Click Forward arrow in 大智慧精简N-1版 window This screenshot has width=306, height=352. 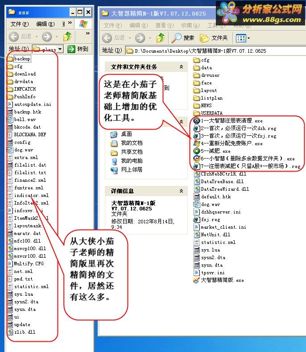tap(140, 38)
